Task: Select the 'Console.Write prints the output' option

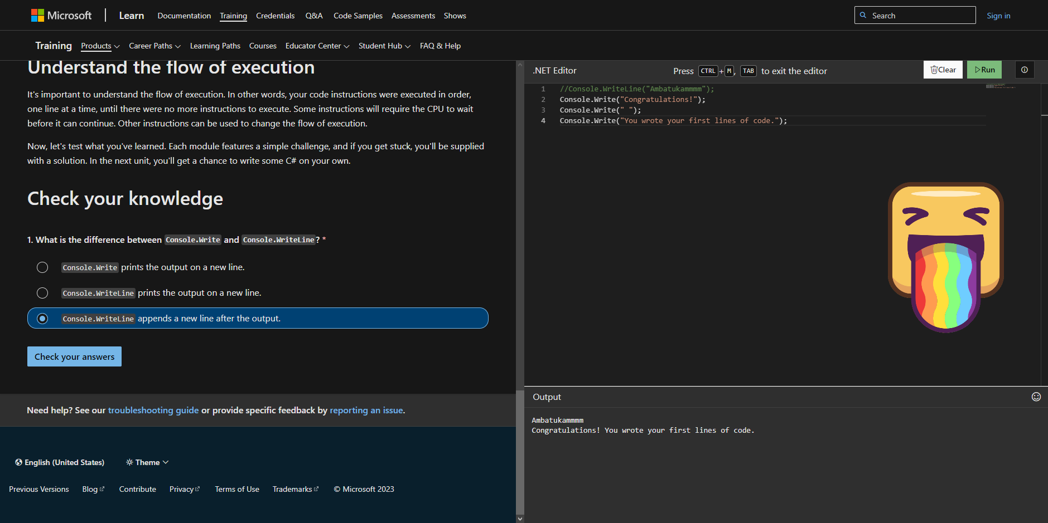Action: pyautogui.click(x=42, y=267)
